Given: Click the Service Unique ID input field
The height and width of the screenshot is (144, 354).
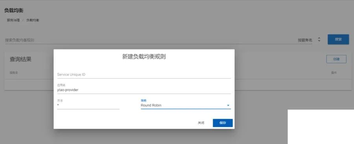Looking at the screenshot, I should point(144,74).
